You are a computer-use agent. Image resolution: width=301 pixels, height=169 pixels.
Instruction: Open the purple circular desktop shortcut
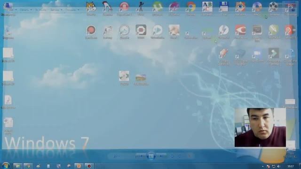click(174, 8)
